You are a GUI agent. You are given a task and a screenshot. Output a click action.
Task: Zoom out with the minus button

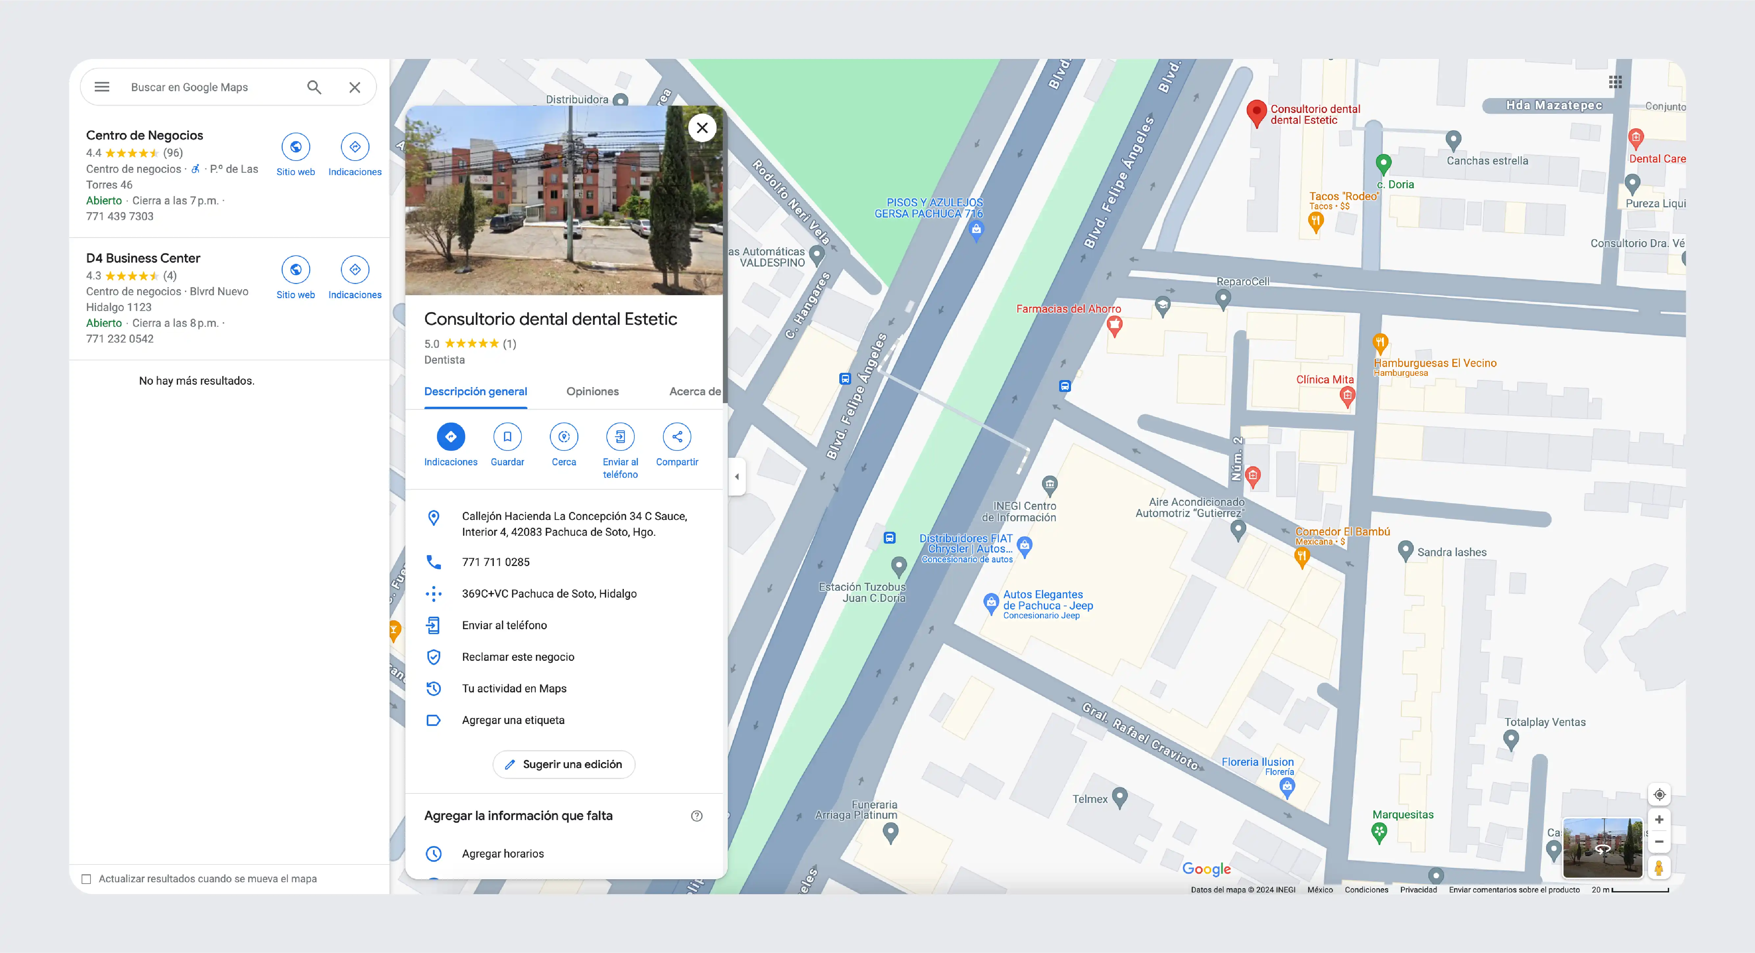pyautogui.click(x=1660, y=842)
